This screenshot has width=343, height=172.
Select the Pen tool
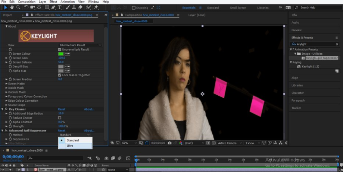[53, 7]
